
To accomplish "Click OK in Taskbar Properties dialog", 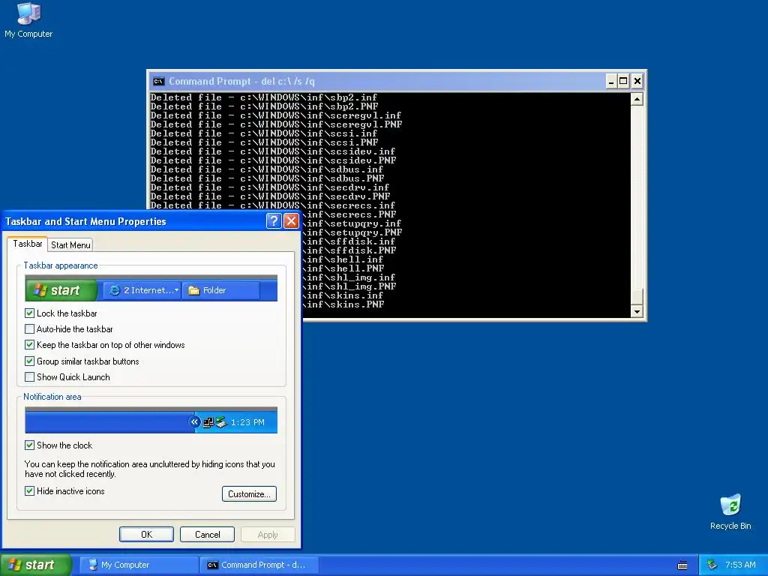I will pos(146,534).
